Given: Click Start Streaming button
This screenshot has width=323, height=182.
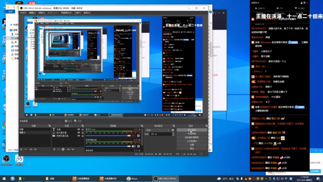Looking at the screenshot, I should coord(192,130).
